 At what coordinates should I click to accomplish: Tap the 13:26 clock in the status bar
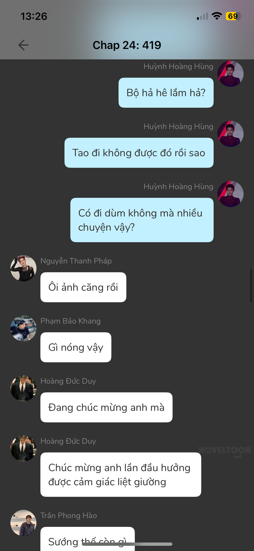[x=34, y=16]
